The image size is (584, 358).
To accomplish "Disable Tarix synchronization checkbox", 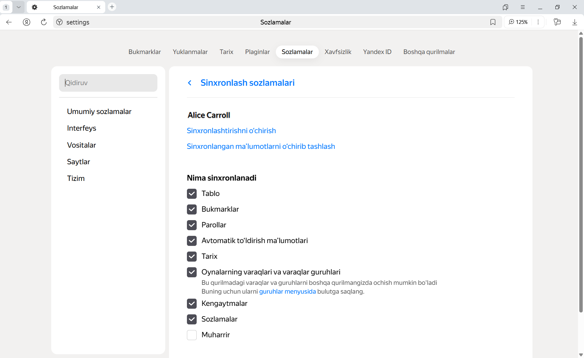I will pyautogui.click(x=192, y=256).
